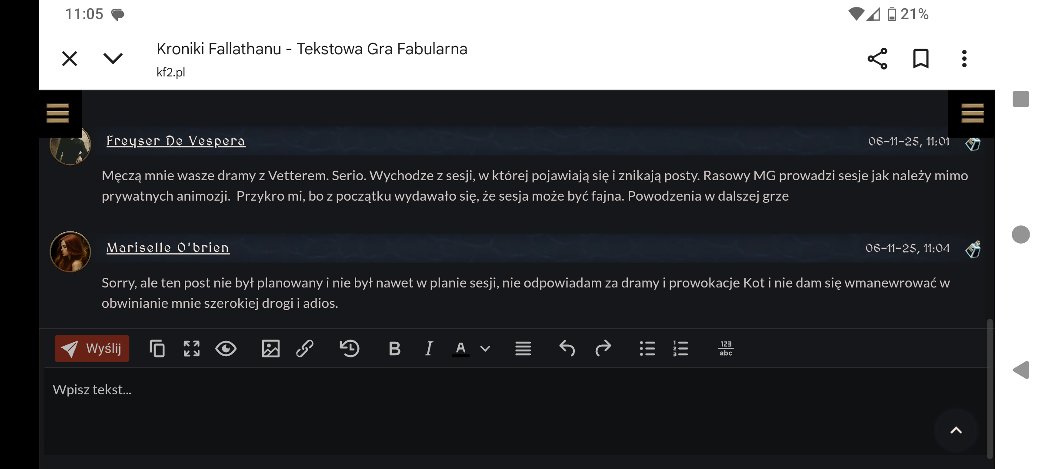Open the left hamburger menu
Image resolution: width=1047 pixels, height=469 pixels.
click(58, 113)
